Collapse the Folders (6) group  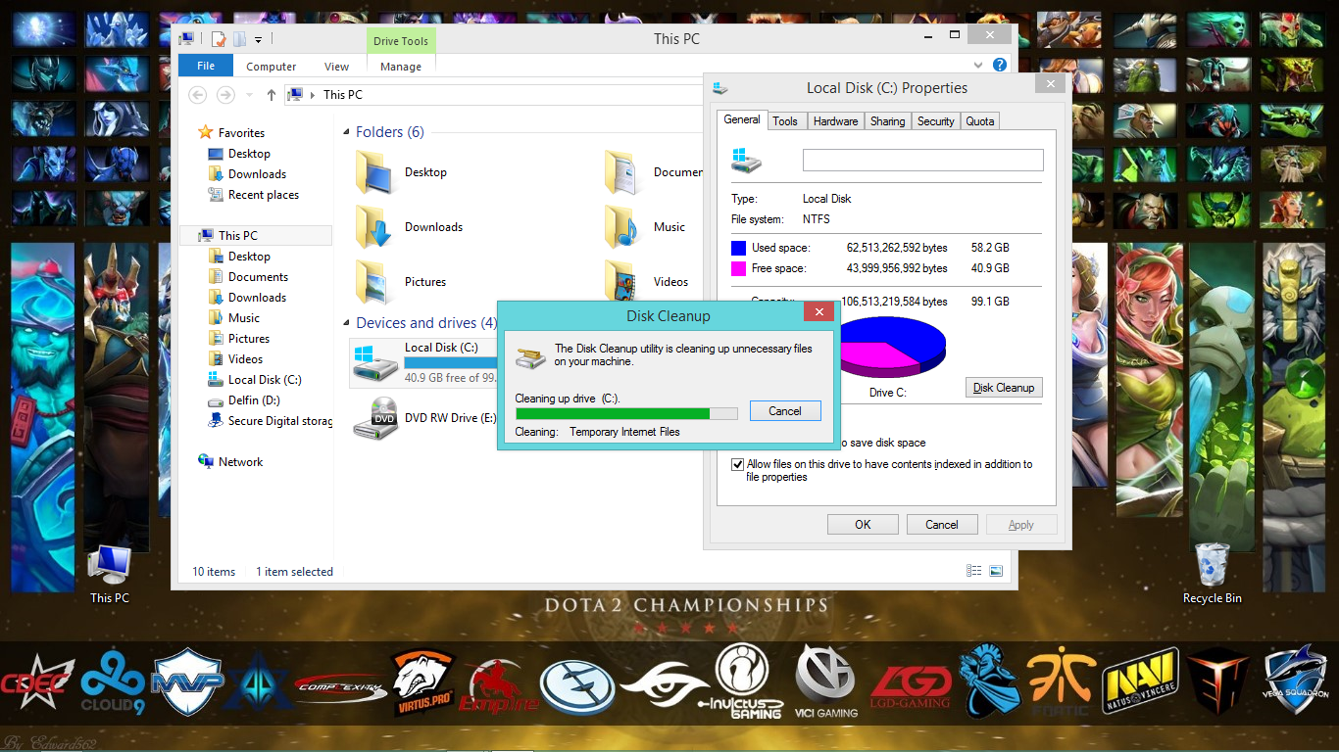pyautogui.click(x=346, y=132)
